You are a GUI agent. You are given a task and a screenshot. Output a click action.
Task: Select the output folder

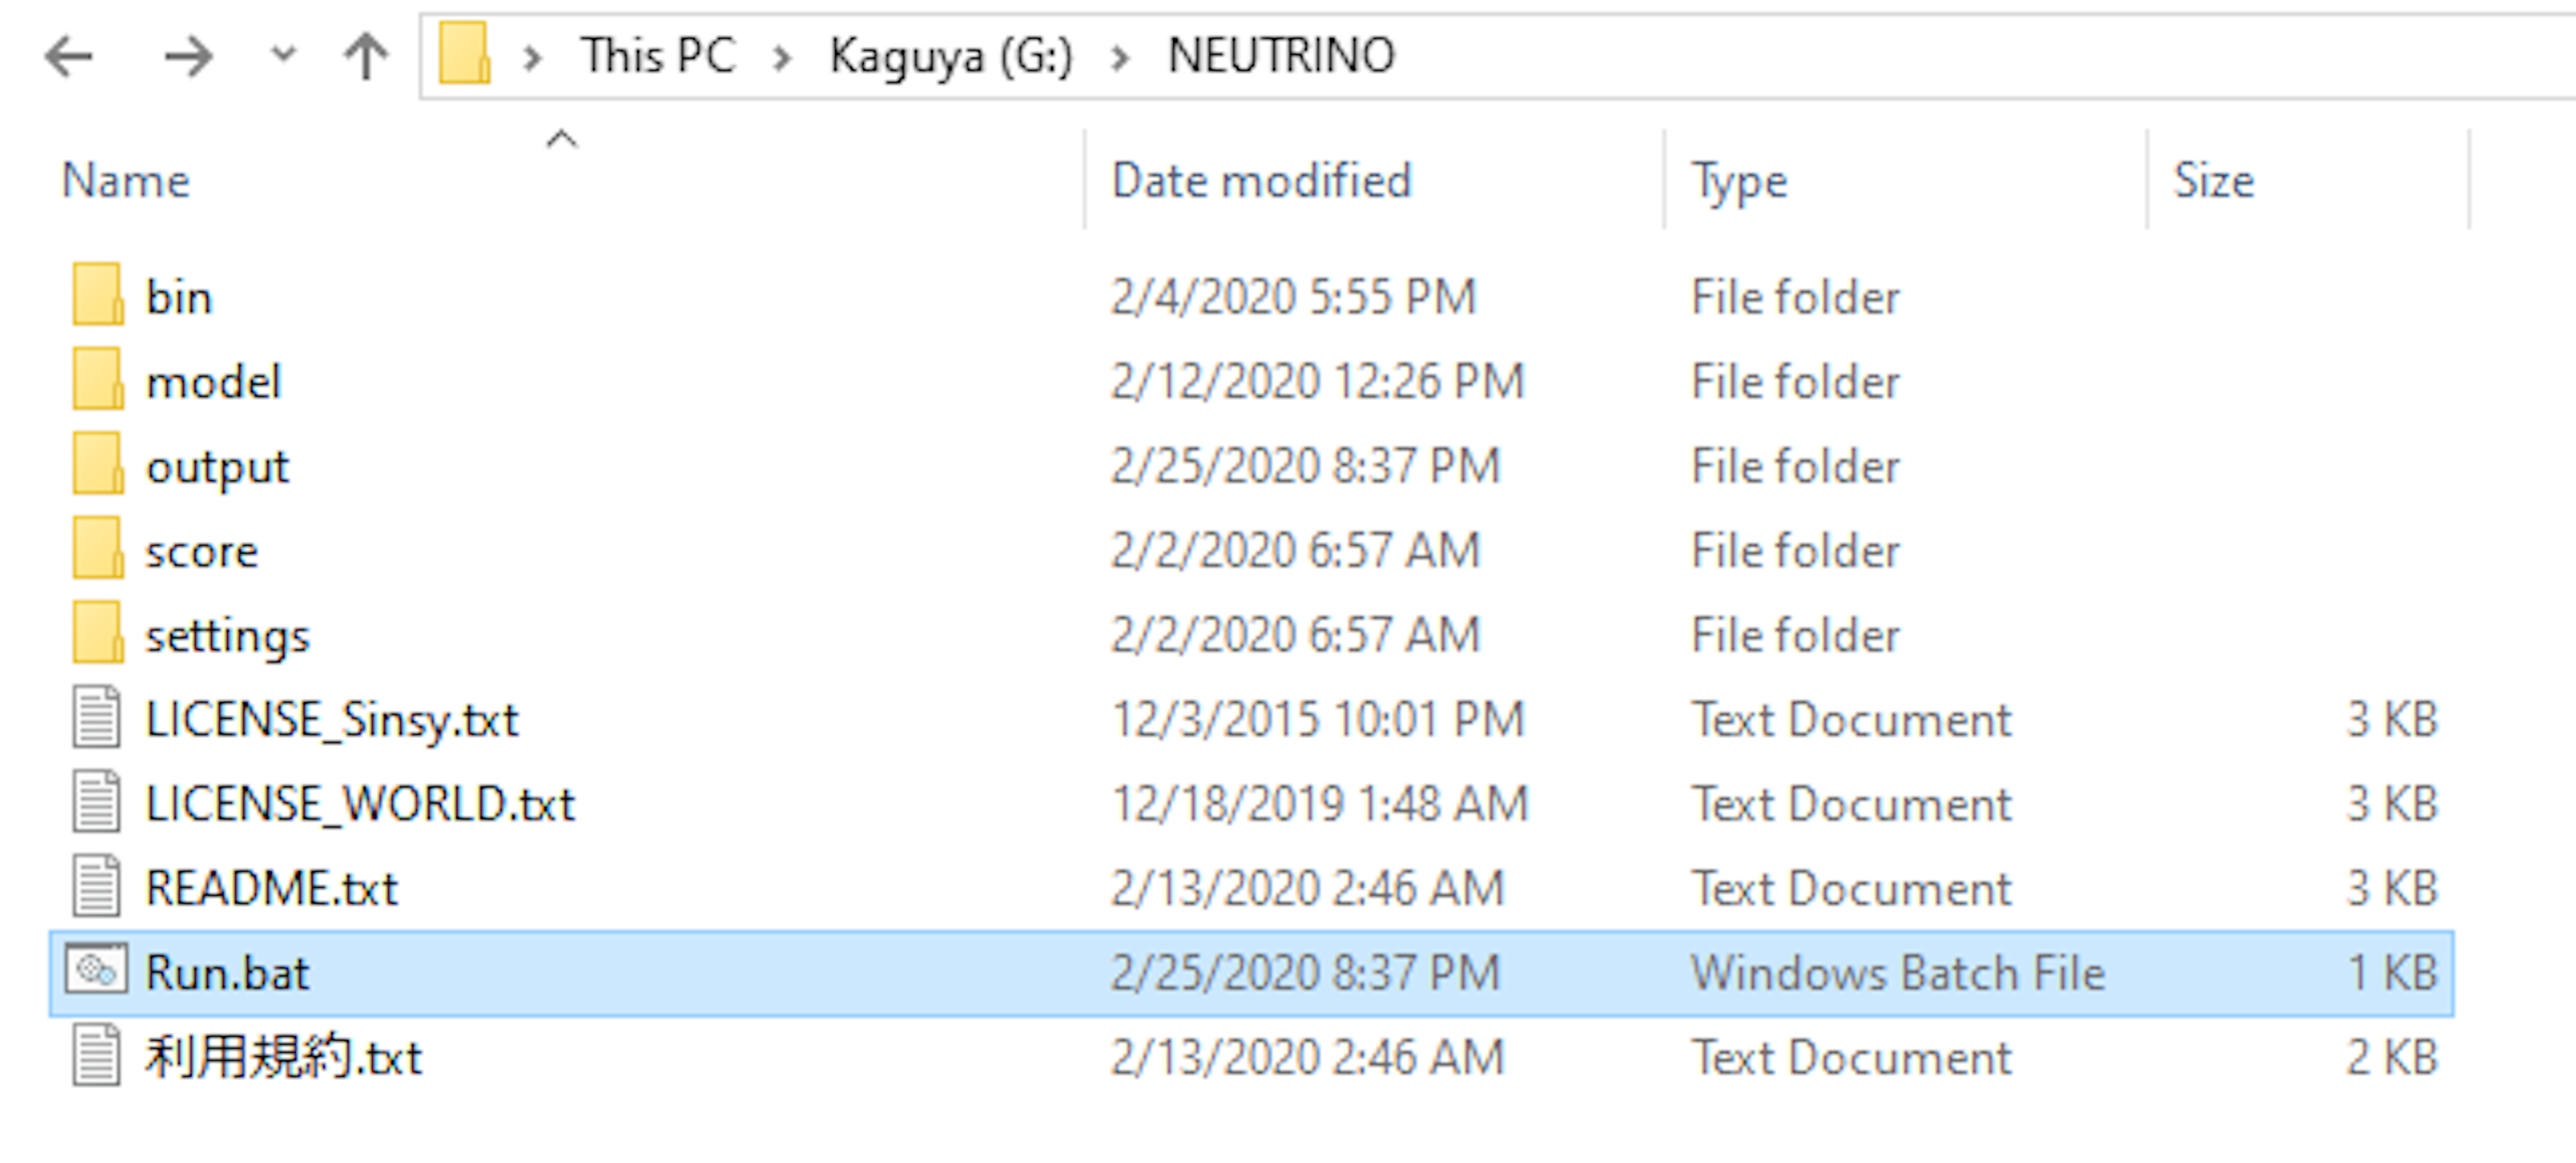tap(217, 466)
